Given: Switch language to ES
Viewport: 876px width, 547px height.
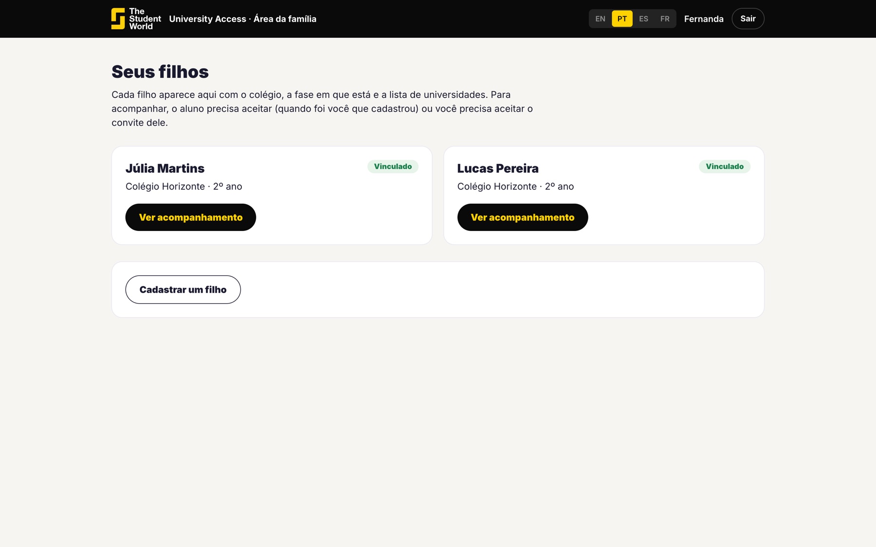Looking at the screenshot, I should pos(643,19).
